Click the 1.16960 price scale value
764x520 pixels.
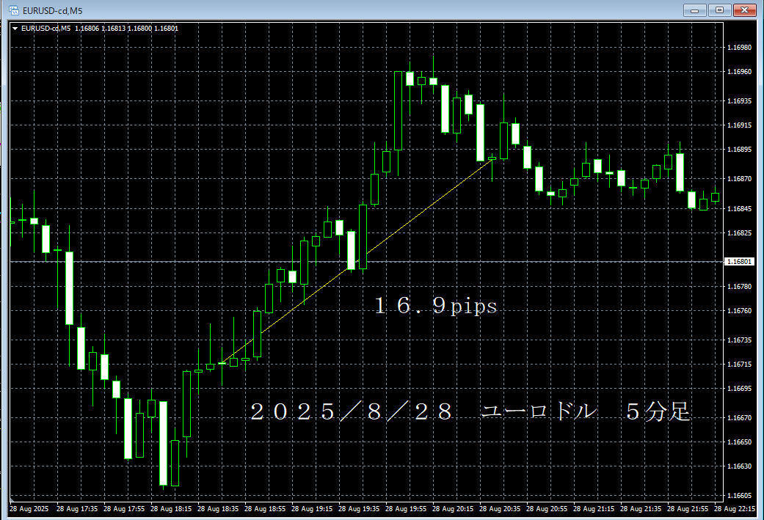click(x=739, y=72)
